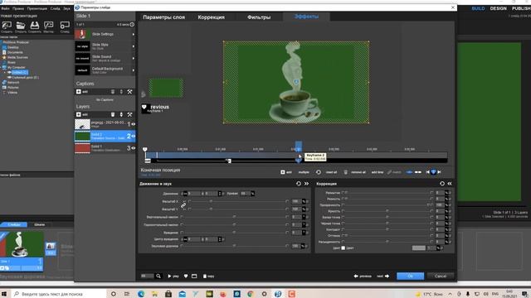Open the Движение X Y value stepper

click(220, 194)
